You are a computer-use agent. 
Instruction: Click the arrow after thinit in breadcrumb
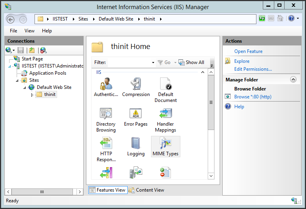point(161,19)
